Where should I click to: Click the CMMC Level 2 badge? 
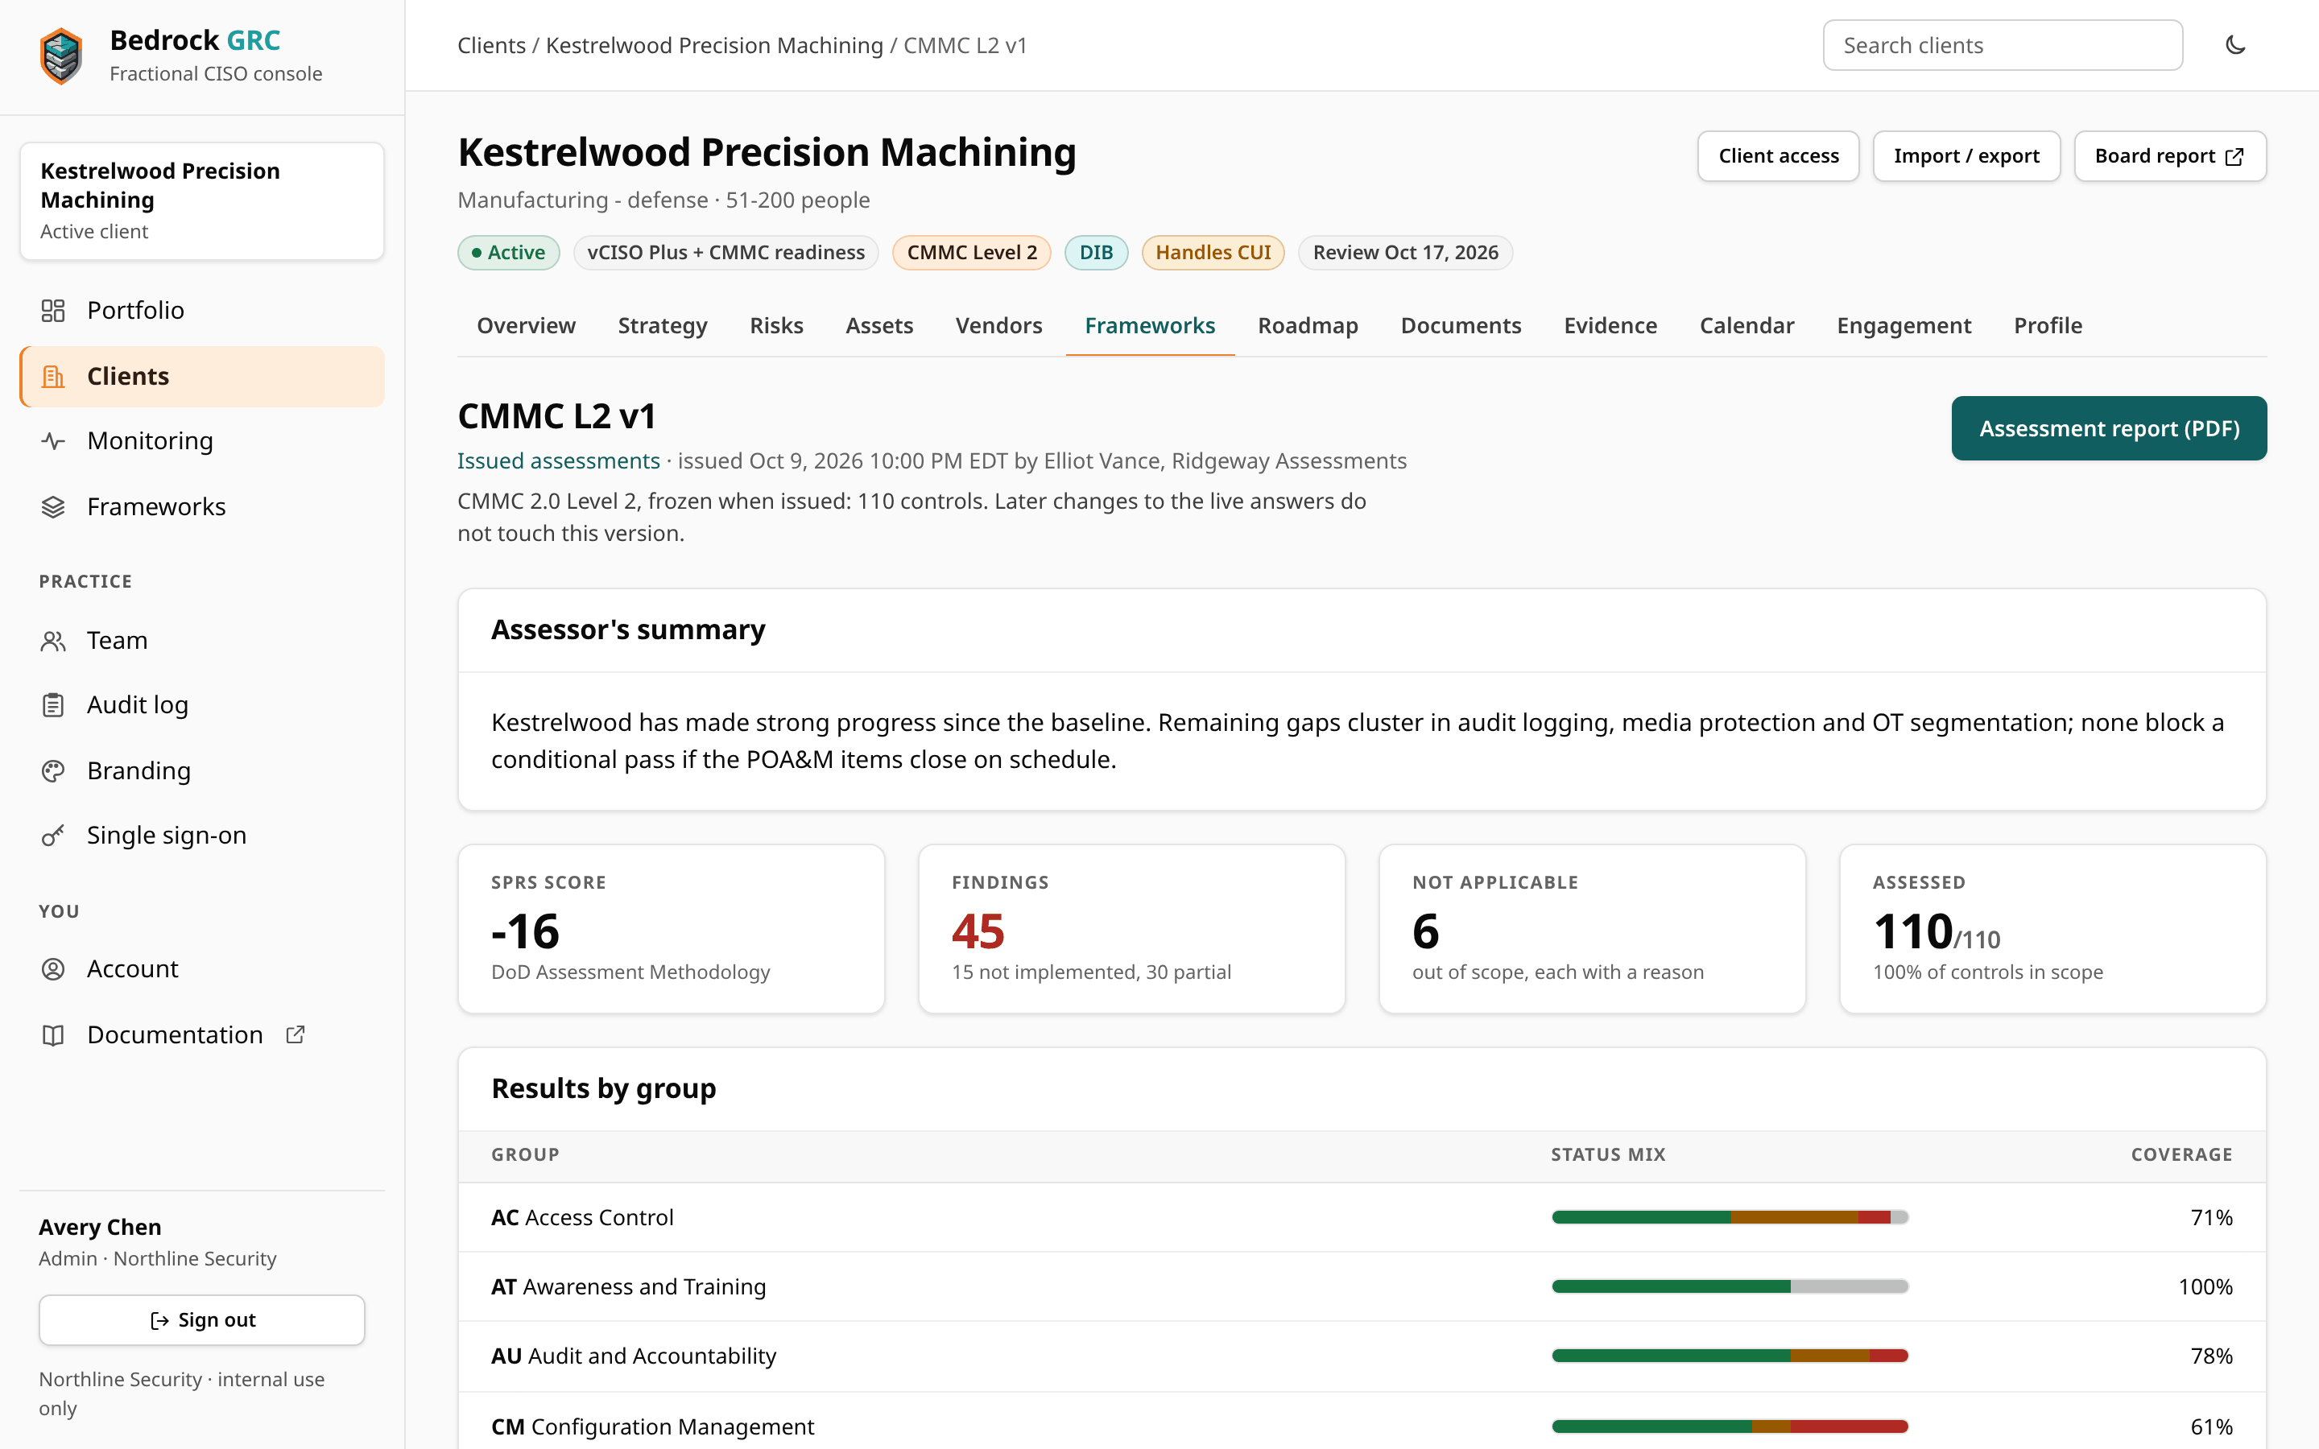[x=972, y=253]
